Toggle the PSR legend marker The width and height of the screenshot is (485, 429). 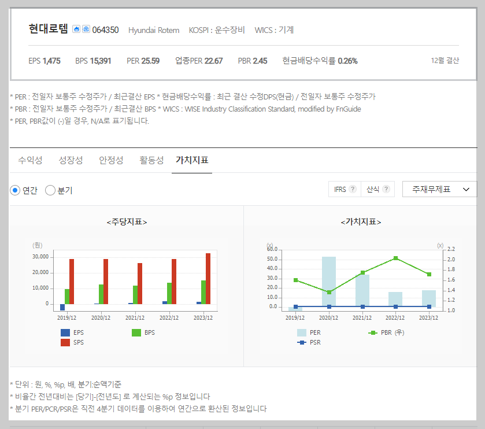302,342
